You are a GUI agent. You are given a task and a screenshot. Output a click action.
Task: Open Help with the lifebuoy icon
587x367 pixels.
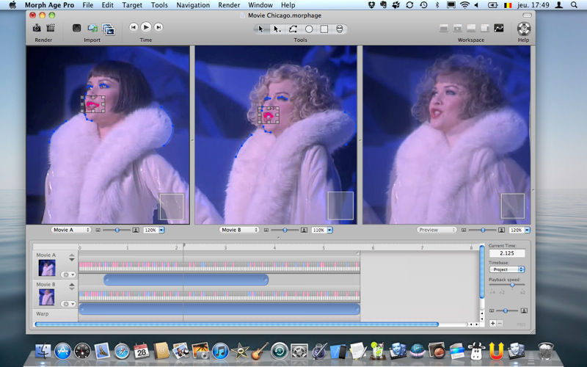(523, 29)
